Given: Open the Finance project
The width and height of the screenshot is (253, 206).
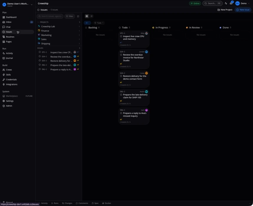Looking at the screenshot, I should click(x=59, y=31).
